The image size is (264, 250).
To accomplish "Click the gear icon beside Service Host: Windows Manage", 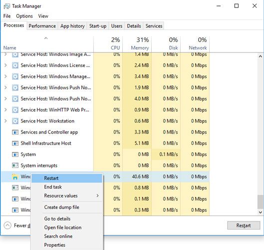I will point(15,76).
